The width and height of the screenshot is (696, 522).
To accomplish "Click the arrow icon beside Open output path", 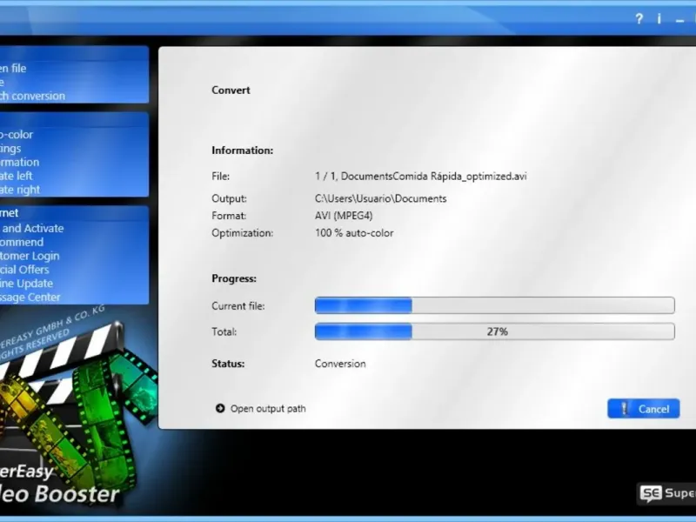I will click(220, 408).
